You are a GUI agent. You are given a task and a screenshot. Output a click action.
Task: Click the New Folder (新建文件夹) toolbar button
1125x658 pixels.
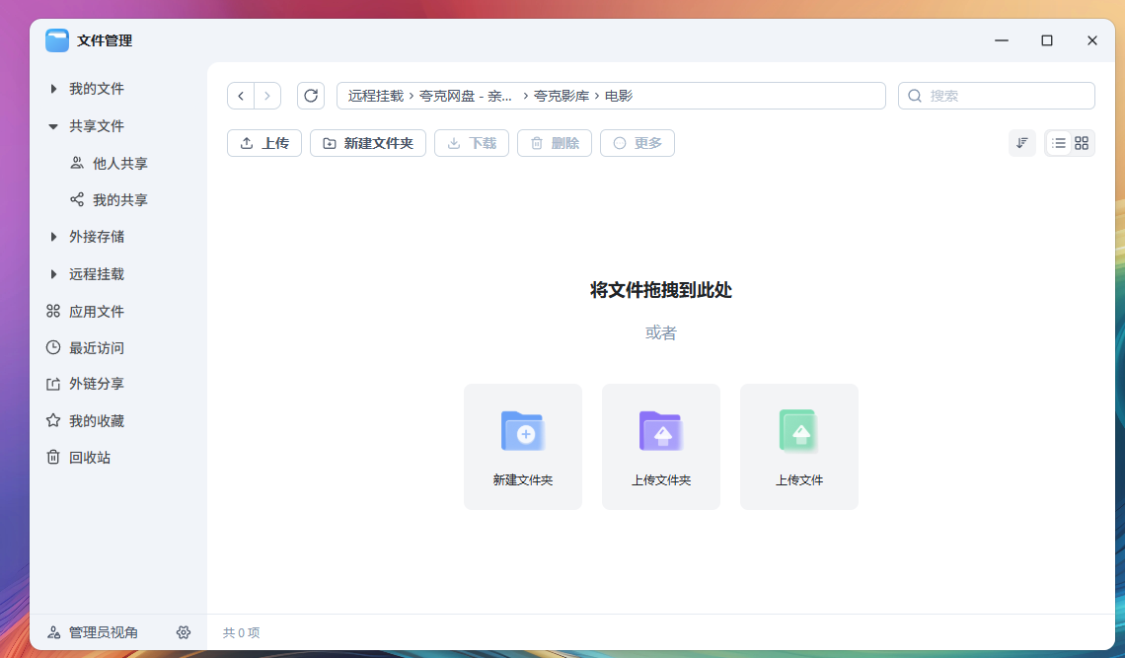368,143
